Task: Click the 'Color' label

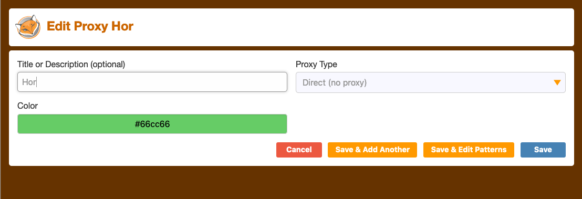Action: point(27,106)
